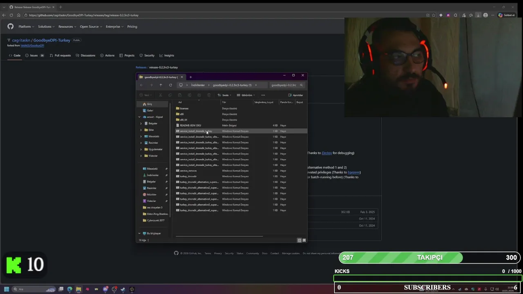Image resolution: width=523 pixels, height=294 pixels.
Task: Collapse the Bu bilgisayar node
Action: [x=139, y=234]
